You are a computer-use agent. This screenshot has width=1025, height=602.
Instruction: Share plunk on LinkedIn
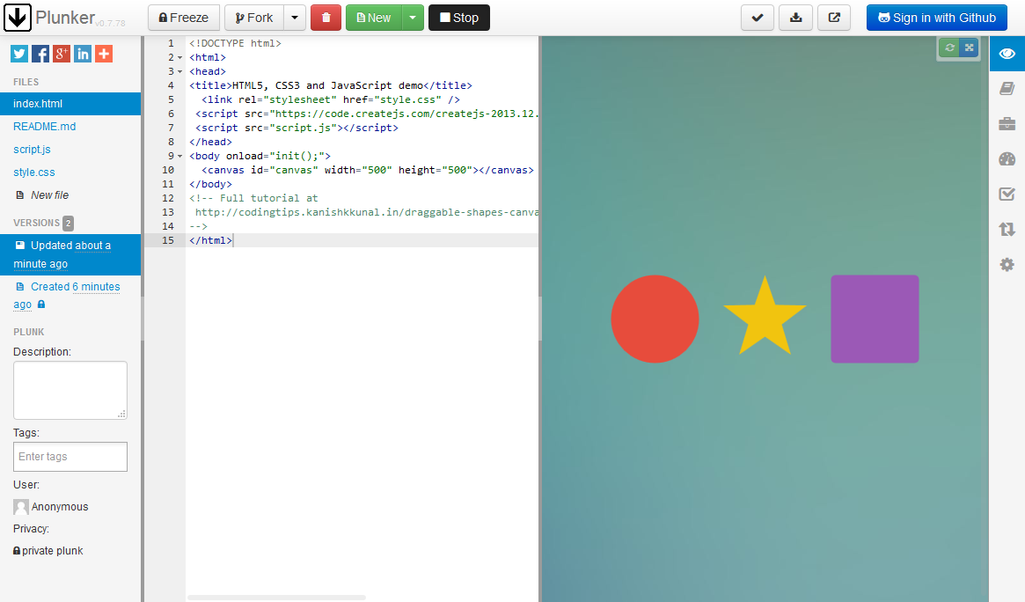[83, 54]
